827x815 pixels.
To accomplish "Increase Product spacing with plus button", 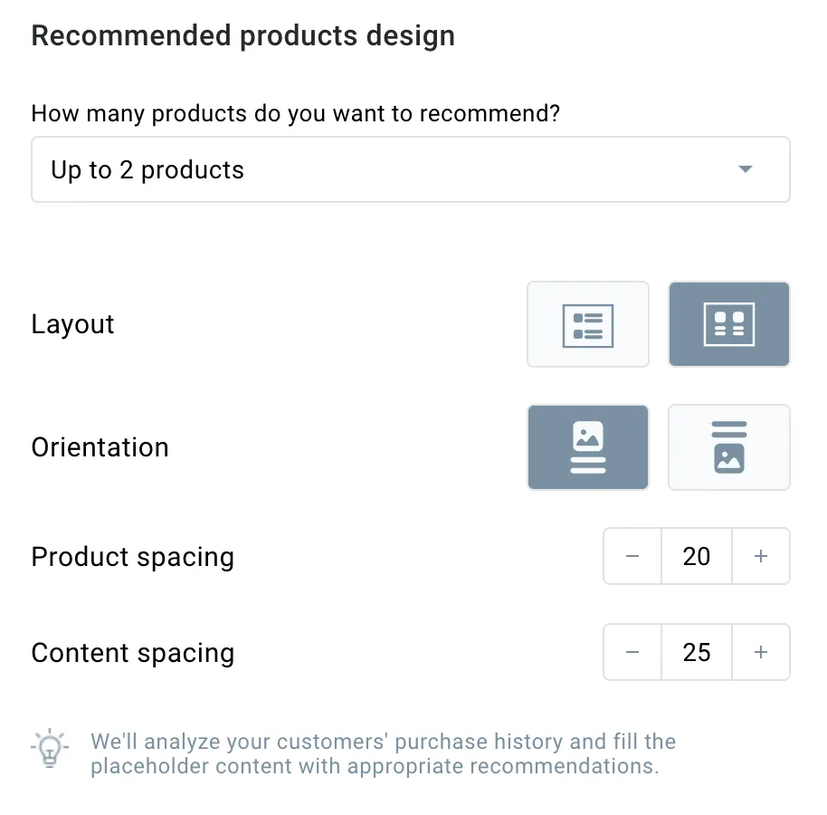I will point(761,556).
